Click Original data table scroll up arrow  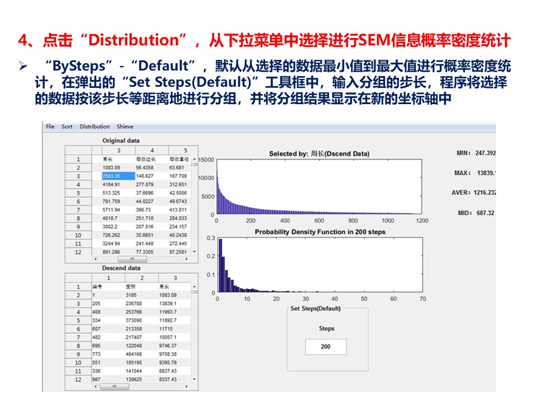pos(194,160)
